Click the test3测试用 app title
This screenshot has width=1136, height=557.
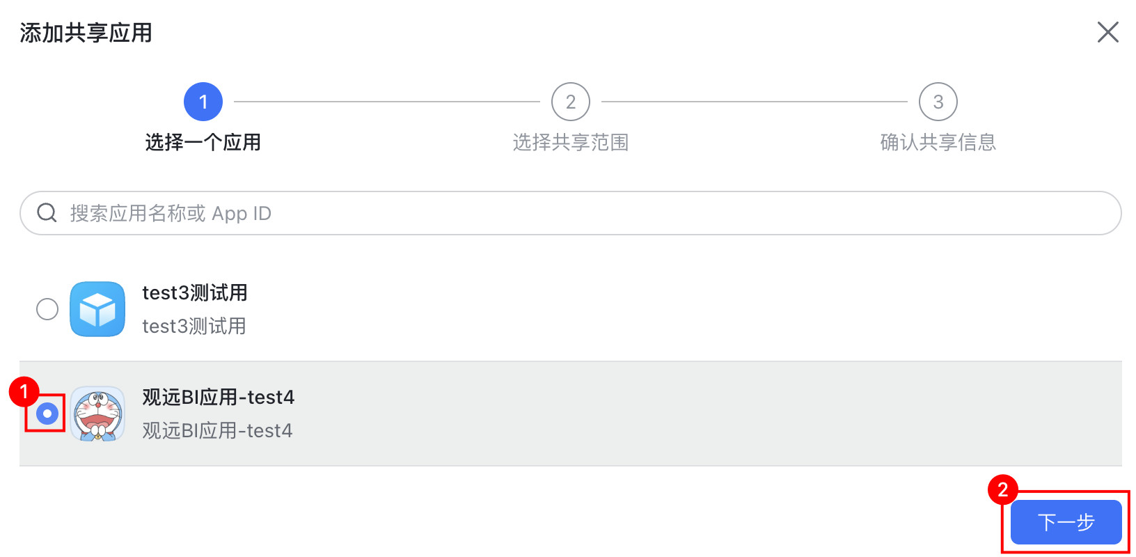(x=195, y=293)
